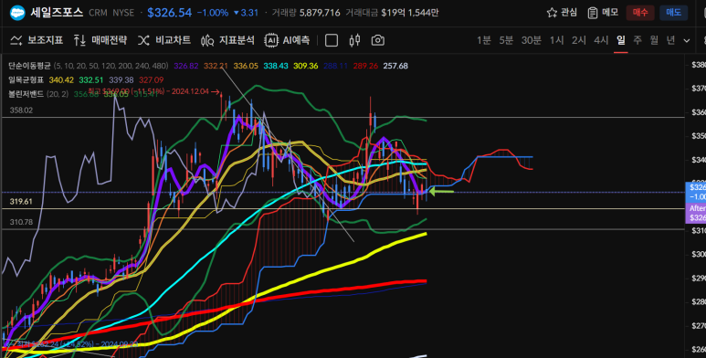
Task: Click the 327.09 Ichimoku value
Action: [x=152, y=79]
